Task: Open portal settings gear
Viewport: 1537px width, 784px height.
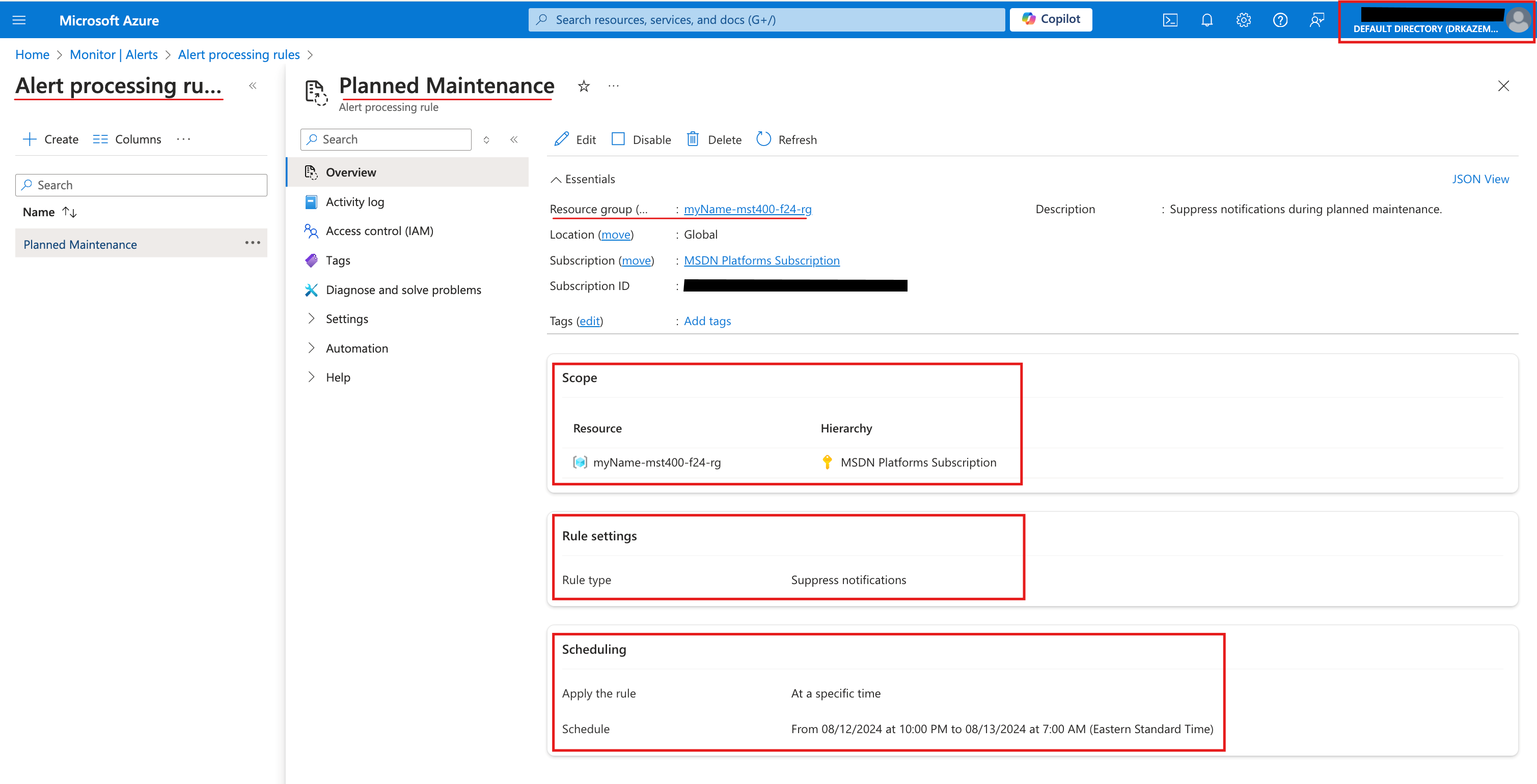Action: pos(1244,20)
